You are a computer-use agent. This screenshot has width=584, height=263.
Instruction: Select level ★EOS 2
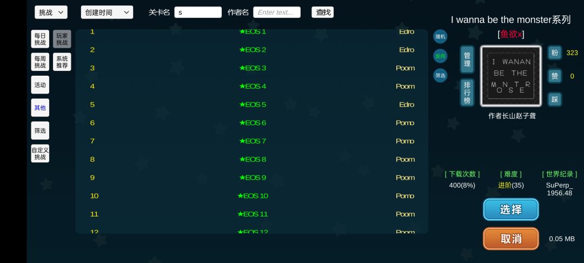(252, 50)
